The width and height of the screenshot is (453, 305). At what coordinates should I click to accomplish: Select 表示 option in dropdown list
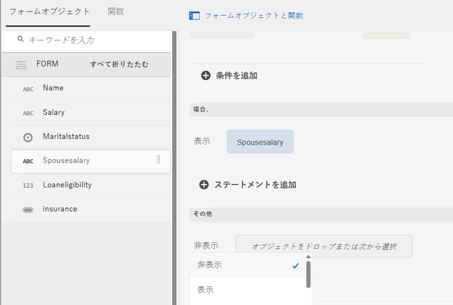tap(248, 290)
